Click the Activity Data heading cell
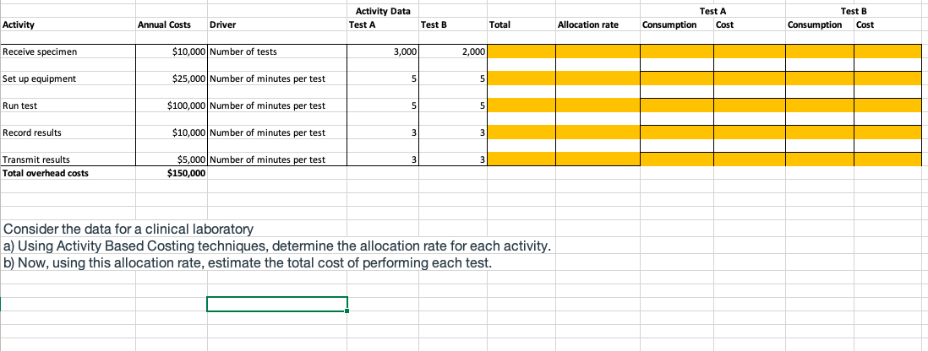Viewport: 928px width, 351px height. 383,11
